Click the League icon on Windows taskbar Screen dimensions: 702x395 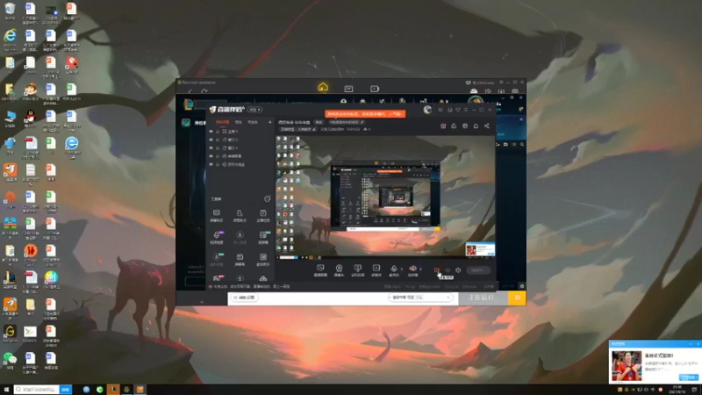point(113,390)
